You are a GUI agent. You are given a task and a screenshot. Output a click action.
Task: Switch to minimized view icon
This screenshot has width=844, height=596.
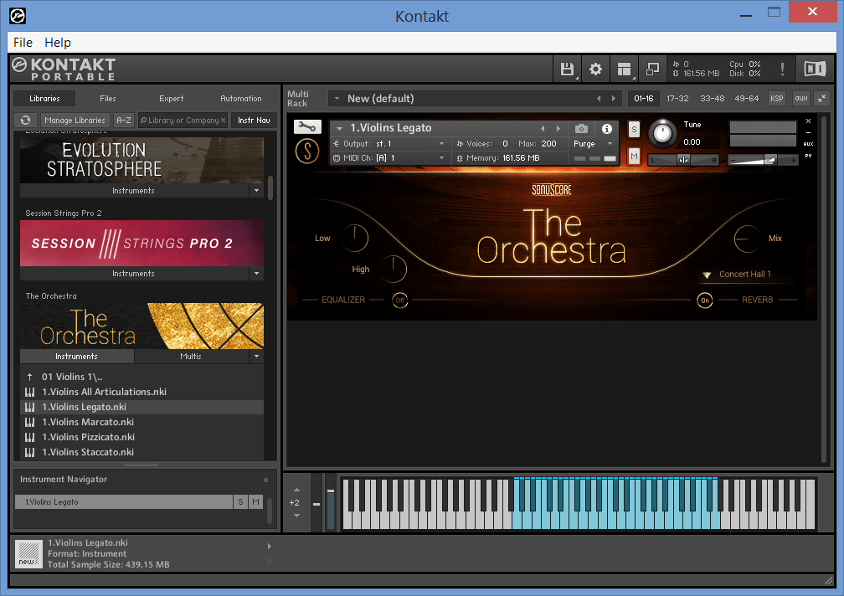click(x=652, y=69)
